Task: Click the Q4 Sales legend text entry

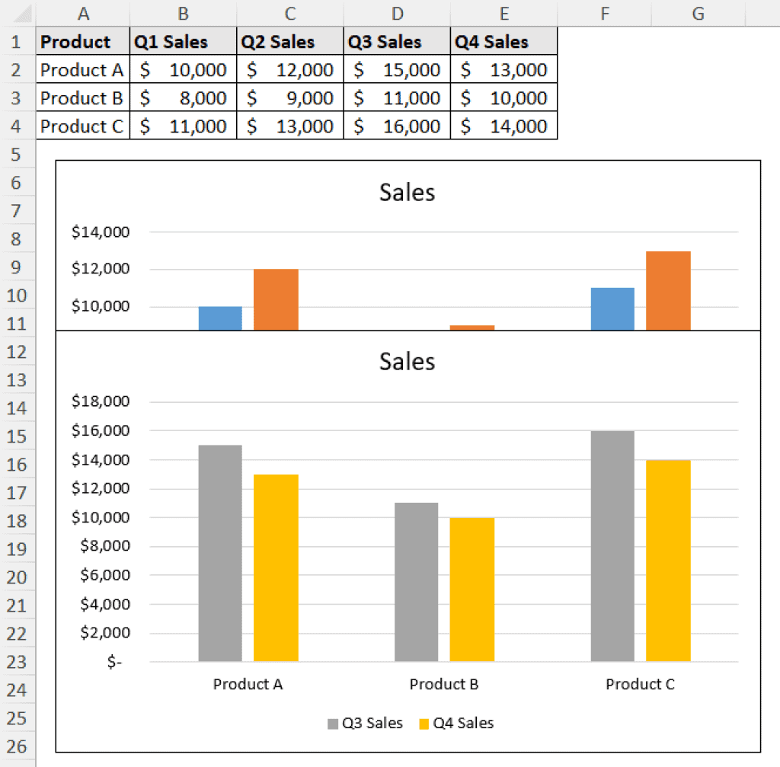Action: pos(465,723)
